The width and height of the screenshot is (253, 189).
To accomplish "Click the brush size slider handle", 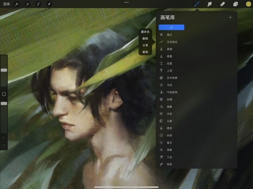I will [x=4, y=70].
